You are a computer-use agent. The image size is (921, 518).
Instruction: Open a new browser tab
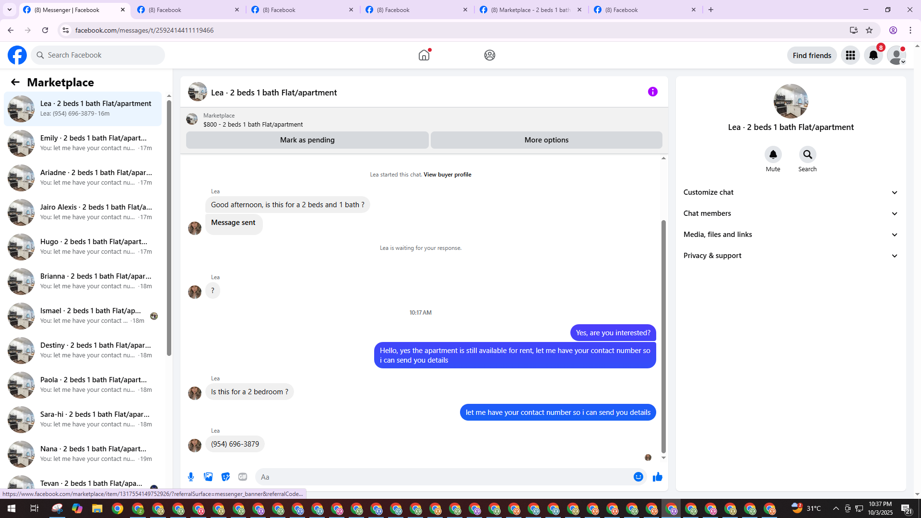pos(711,10)
